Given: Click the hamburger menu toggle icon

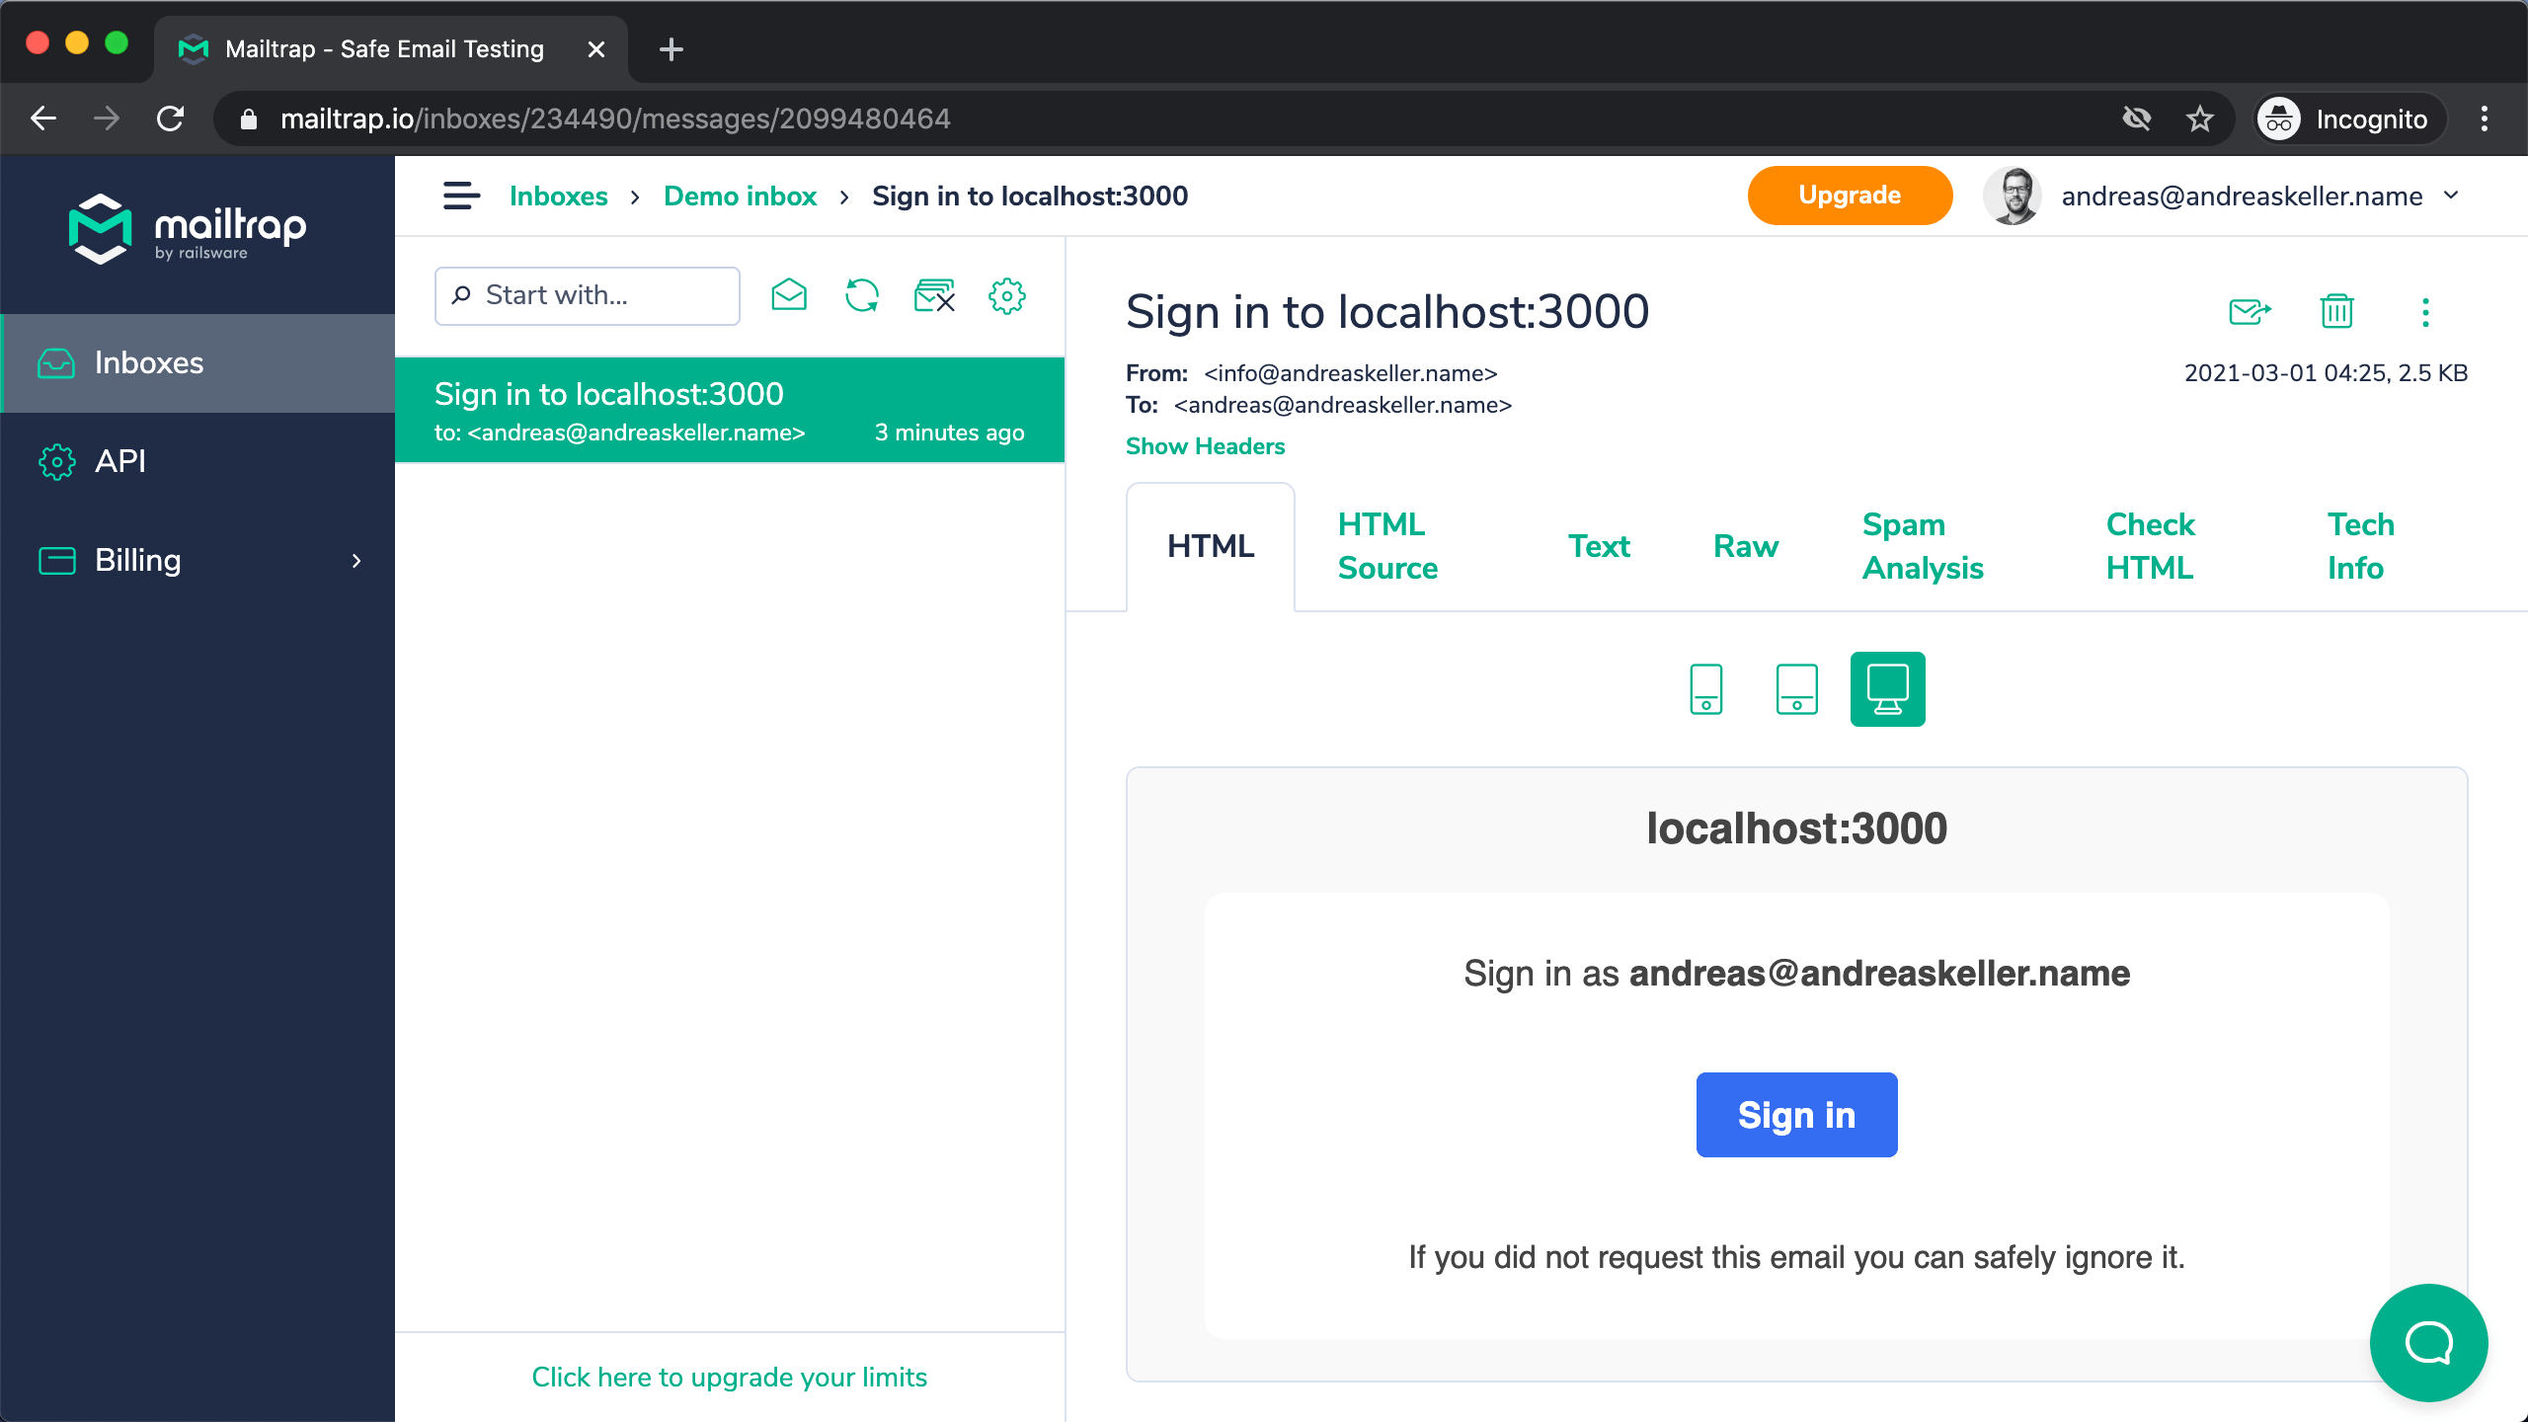Looking at the screenshot, I should pos(460,197).
